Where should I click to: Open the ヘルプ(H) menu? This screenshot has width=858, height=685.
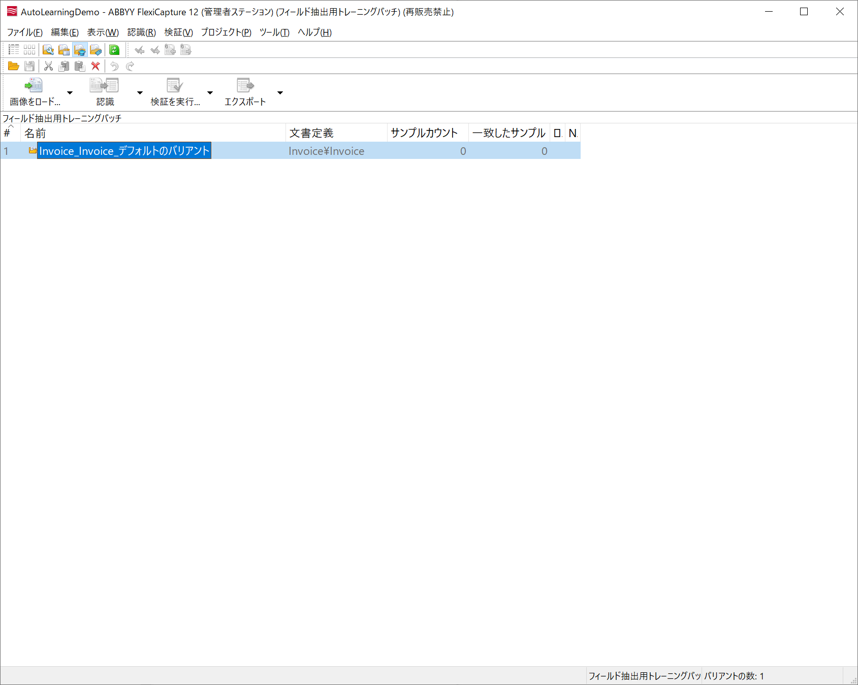coord(314,32)
